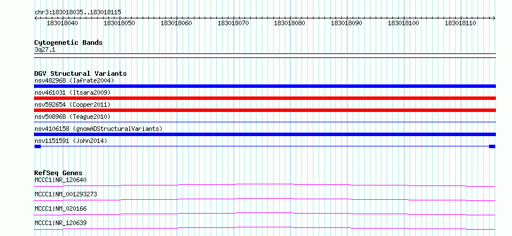Click the thin blue nsv508968 variant line
Image resolution: width=512 pixels, height=236 pixels.
(x=265, y=122)
